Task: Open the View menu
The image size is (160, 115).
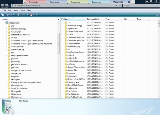Action: click(16, 10)
